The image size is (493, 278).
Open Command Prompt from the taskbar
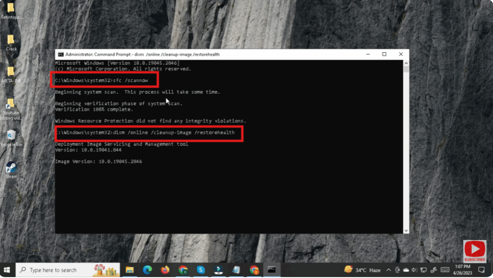(271, 270)
